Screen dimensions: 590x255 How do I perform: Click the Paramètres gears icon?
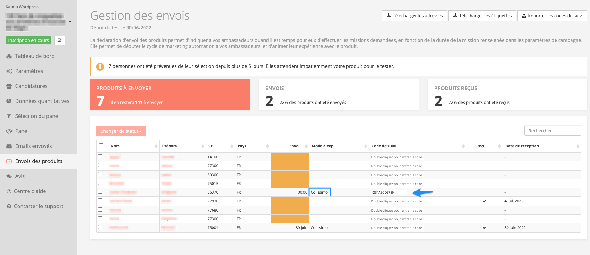pyautogui.click(x=9, y=71)
